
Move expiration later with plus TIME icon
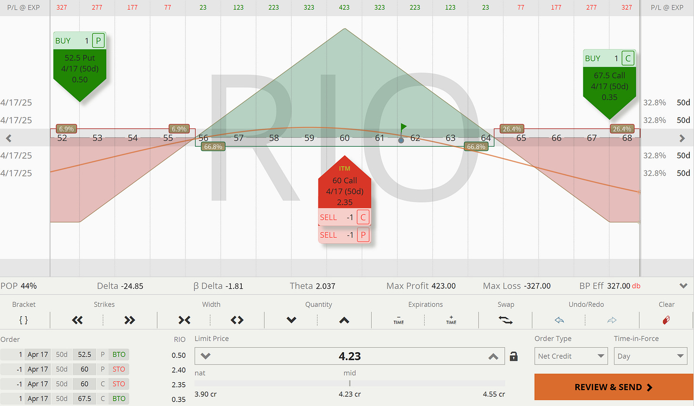451,320
